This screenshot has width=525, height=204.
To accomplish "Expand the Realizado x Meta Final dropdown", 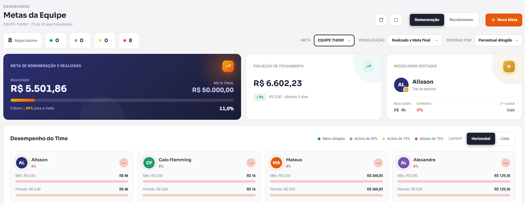I will tap(415, 40).
